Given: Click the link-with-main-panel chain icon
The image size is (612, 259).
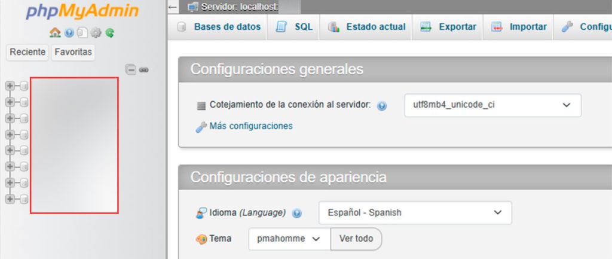Looking at the screenshot, I should [143, 69].
